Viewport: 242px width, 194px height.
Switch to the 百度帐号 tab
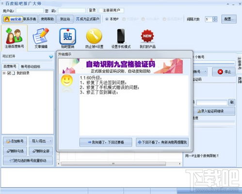[10, 66]
